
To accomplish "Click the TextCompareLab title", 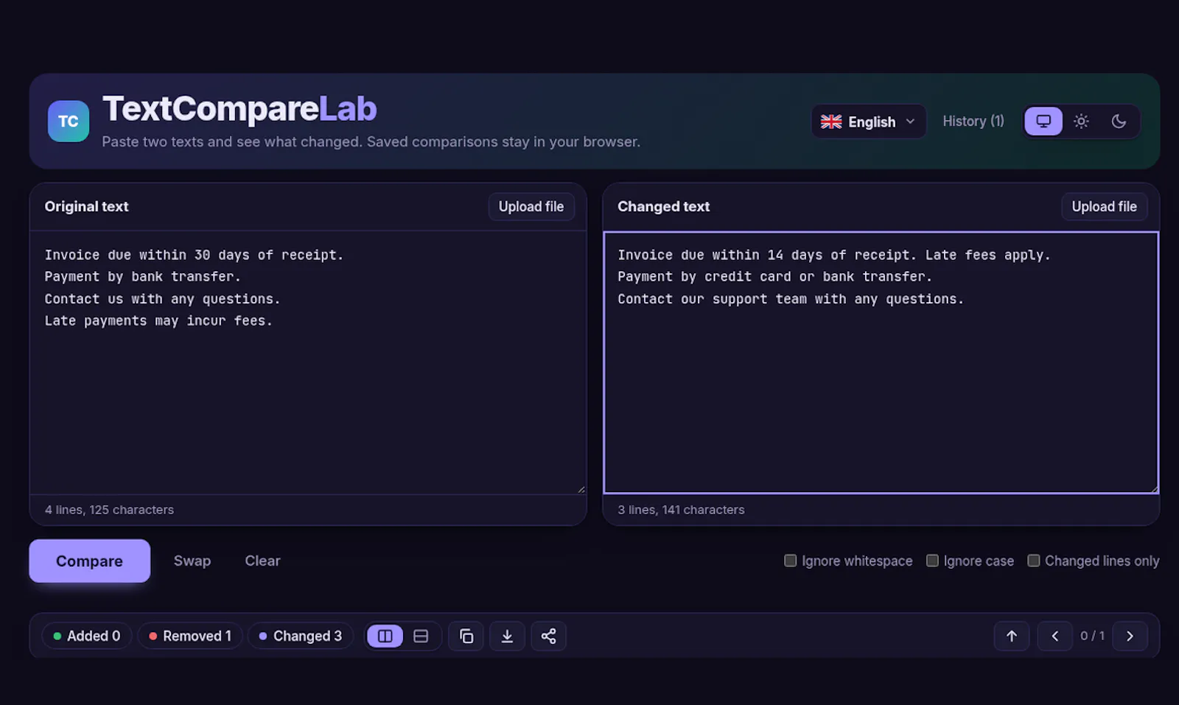I will [x=239, y=108].
